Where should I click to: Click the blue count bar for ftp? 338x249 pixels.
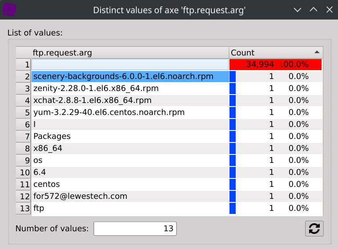point(232,208)
